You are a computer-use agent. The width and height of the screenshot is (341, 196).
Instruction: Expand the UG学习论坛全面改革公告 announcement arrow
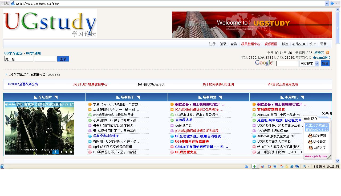coord(7,75)
